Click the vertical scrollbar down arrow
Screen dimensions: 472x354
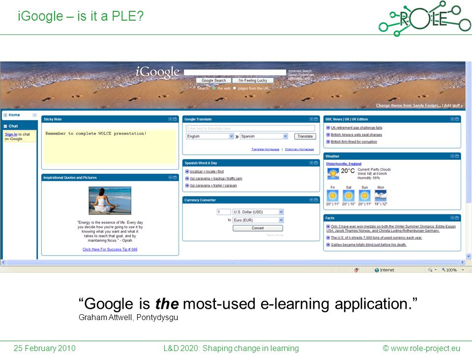pos(469,256)
